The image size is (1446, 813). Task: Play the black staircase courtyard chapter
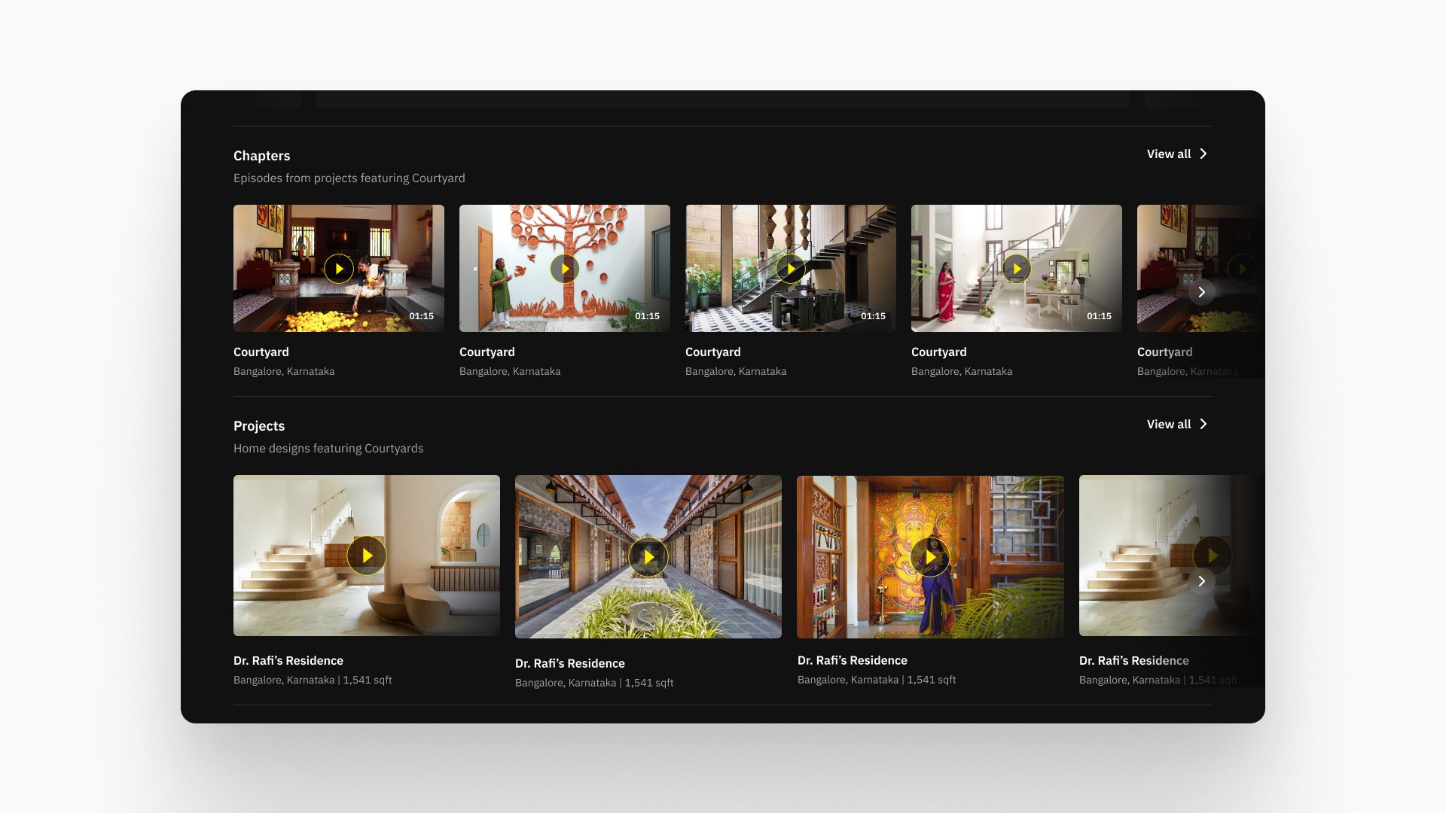791,269
